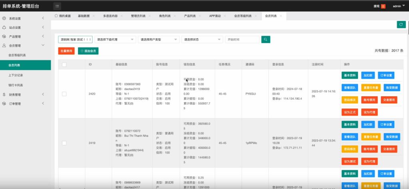Screen dimensions: 409x189
Task: Click 设为测试 for member 2419
Action: pos(350,161)
